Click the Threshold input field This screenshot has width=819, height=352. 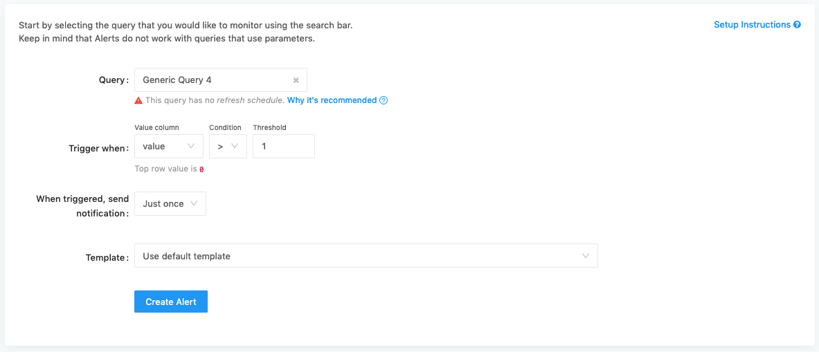click(x=283, y=147)
